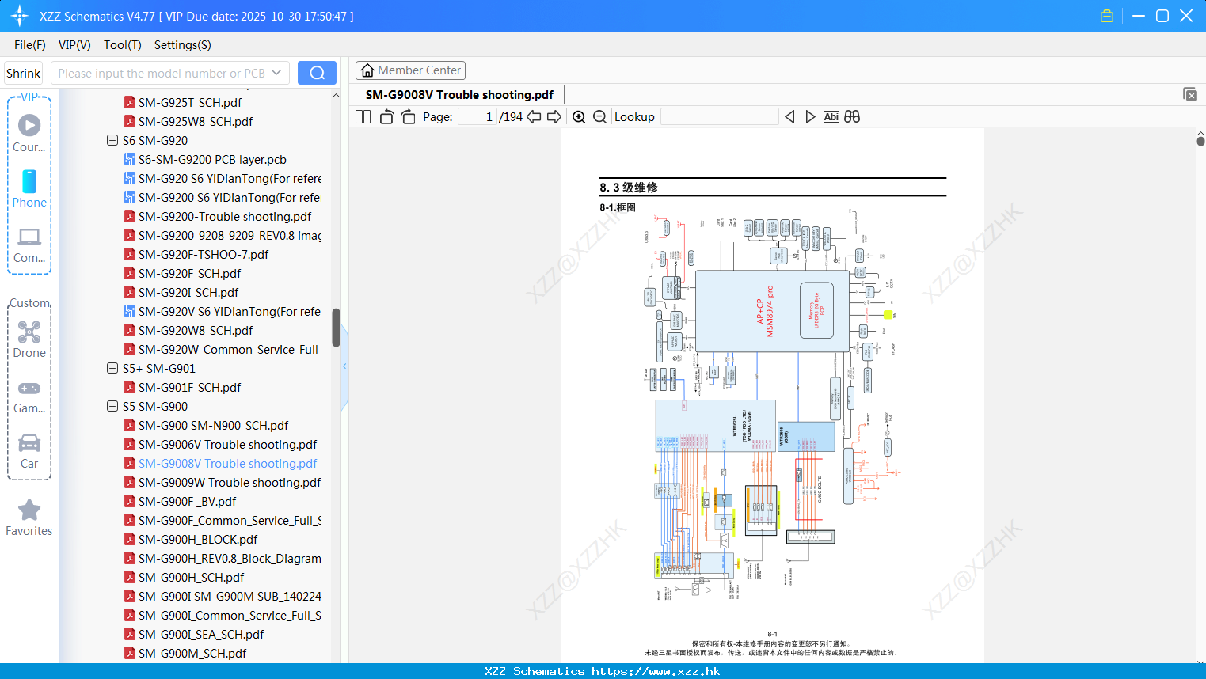The image size is (1206, 679).
Task: Select Phone category in sidebar
Action: coord(29,189)
